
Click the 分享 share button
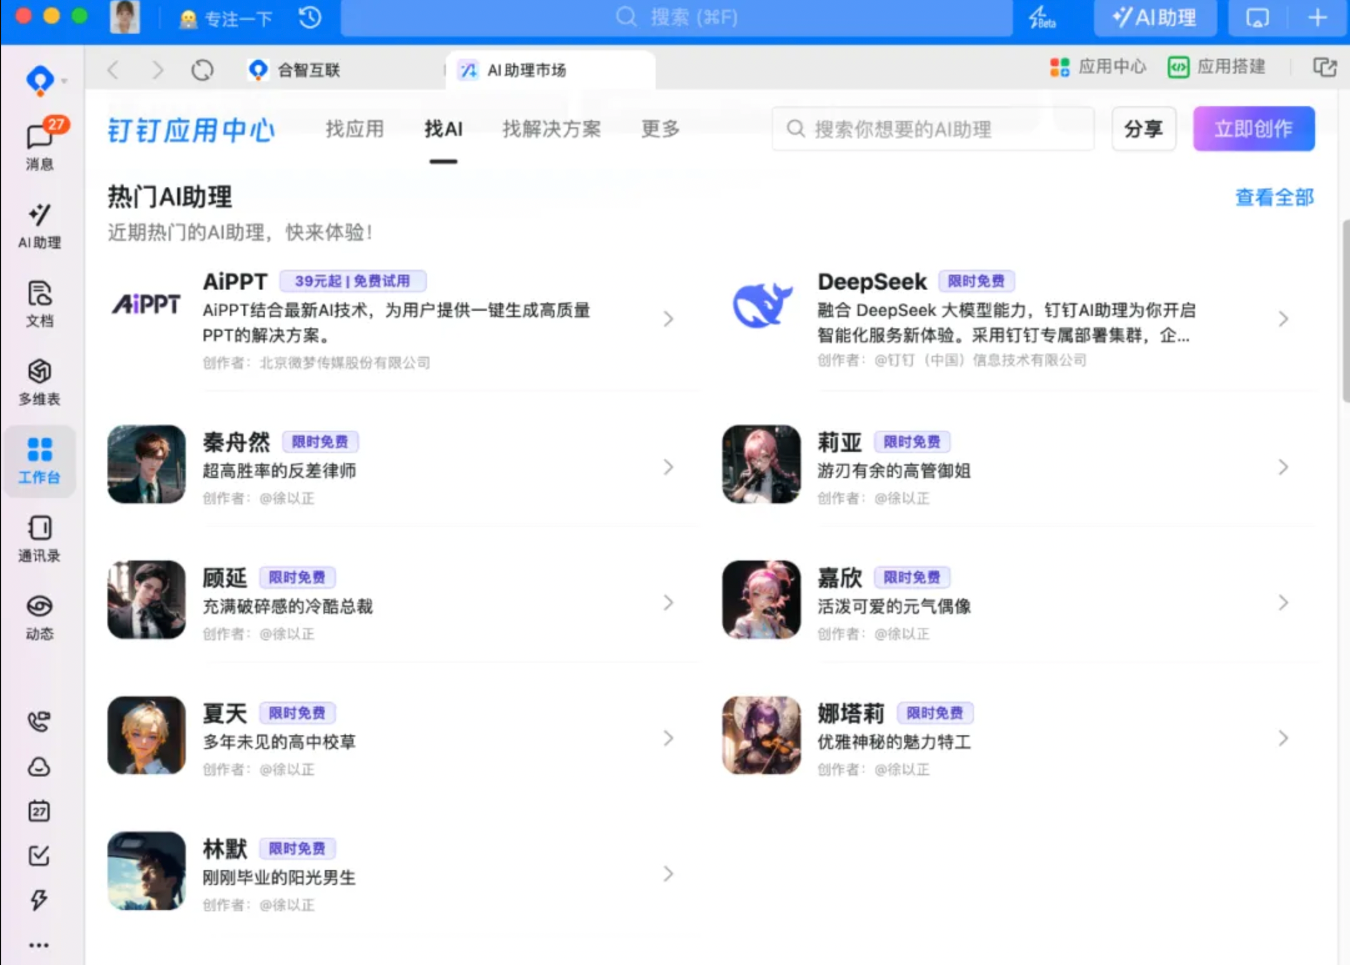click(1143, 129)
